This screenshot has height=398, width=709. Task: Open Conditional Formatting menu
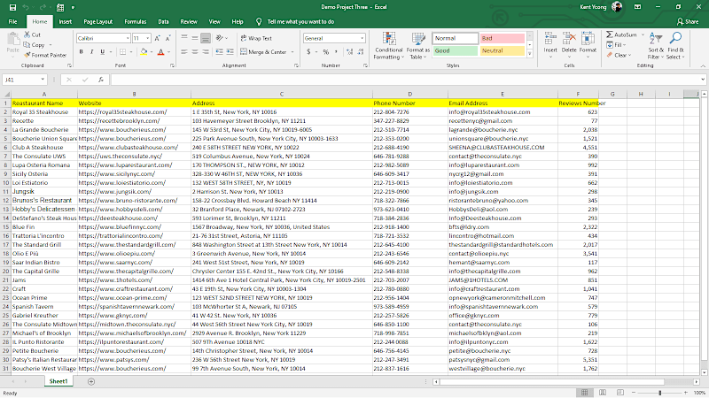coord(388,46)
